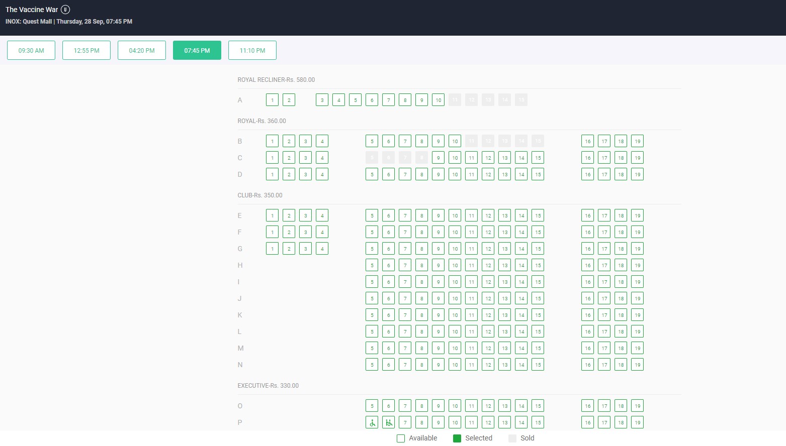The width and height of the screenshot is (786, 446).
Task: Choose seat L13 in row L
Action: (x=504, y=331)
